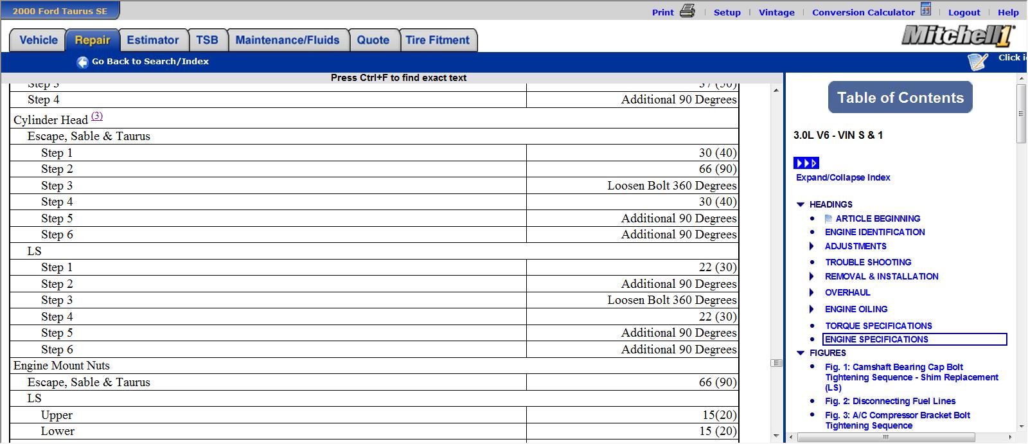Click the '15(20)' value for Upper

click(x=720, y=415)
